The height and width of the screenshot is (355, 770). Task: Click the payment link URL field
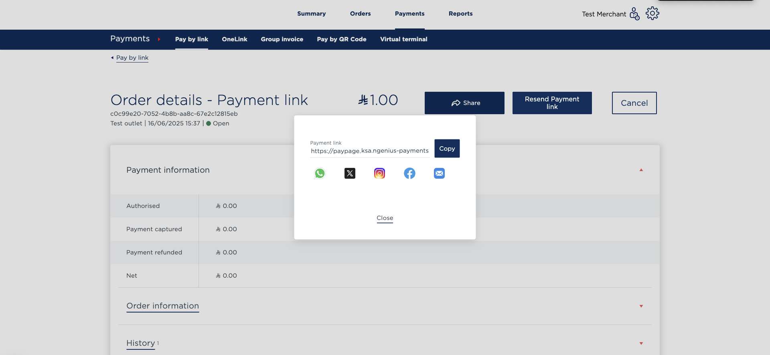[370, 151]
